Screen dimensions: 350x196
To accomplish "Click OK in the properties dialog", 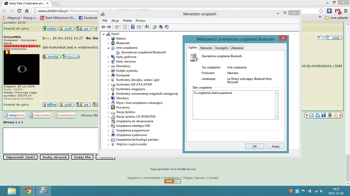I will click(x=255, y=146).
